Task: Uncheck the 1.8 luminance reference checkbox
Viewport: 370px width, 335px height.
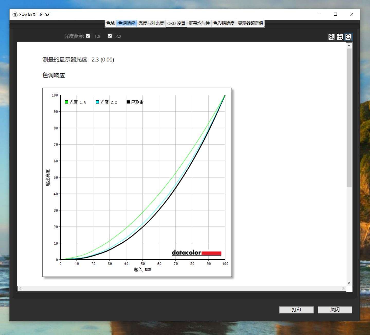Action: coord(88,36)
